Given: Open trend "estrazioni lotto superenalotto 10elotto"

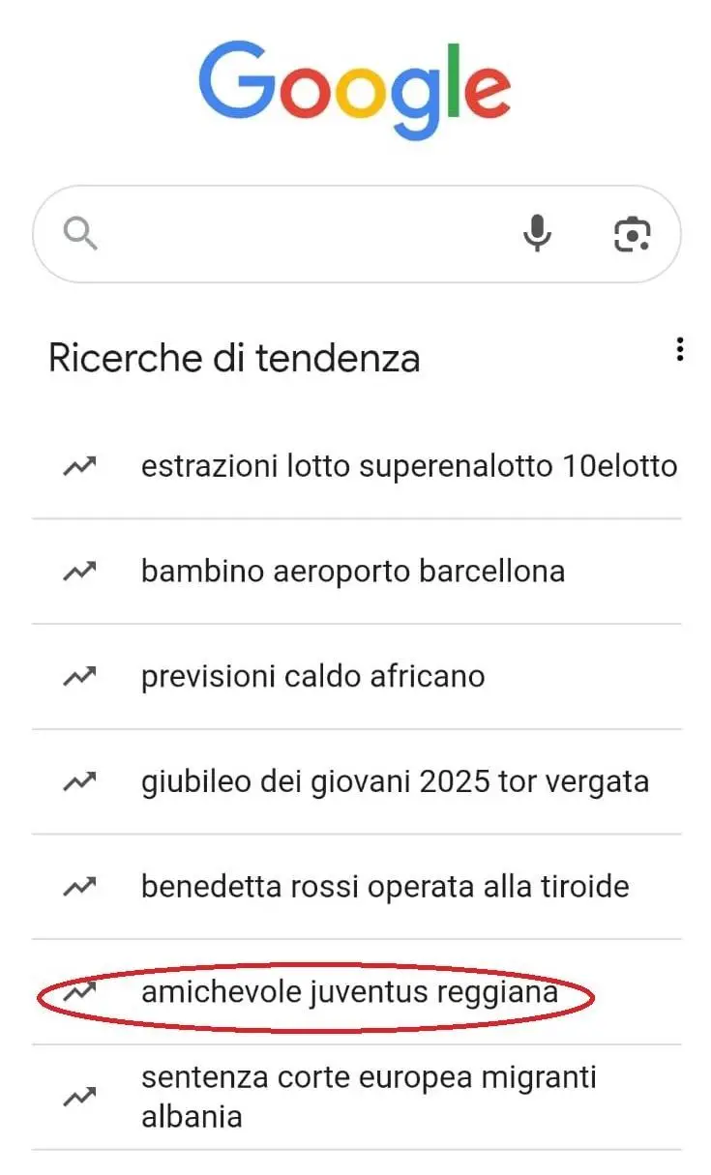Looking at the screenshot, I should [408, 466].
